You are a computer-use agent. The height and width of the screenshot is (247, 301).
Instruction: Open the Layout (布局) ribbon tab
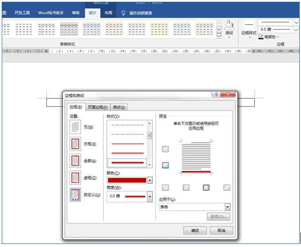[x=108, y=13]
